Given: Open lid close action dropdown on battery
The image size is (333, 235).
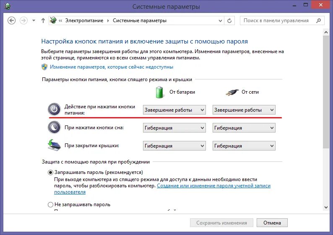Looking at the screenshot, I should [174, 146].
